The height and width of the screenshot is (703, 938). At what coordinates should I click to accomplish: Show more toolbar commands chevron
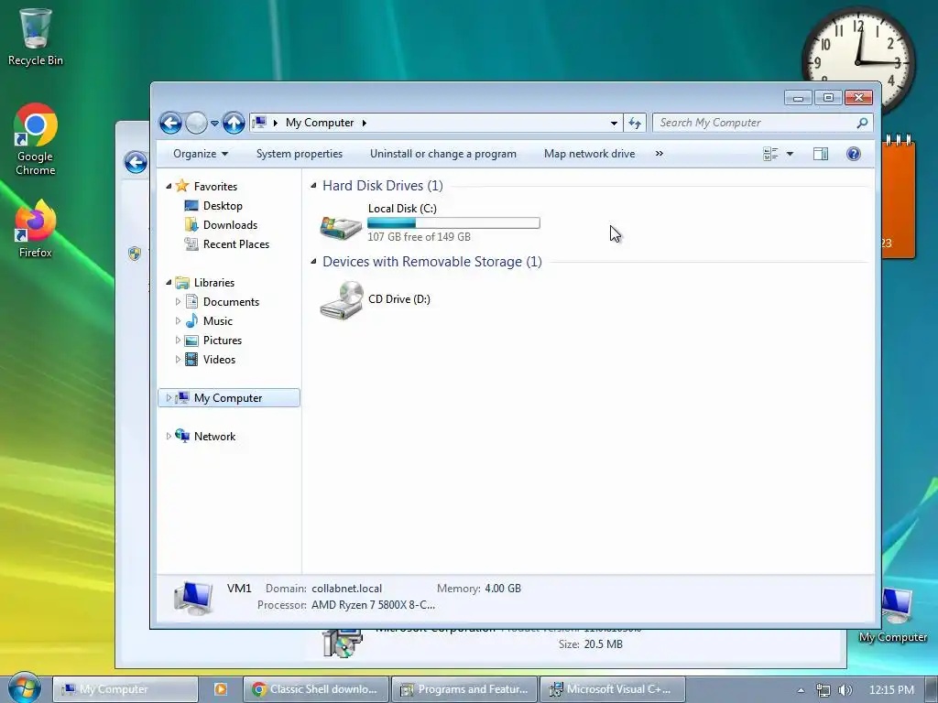tap(660, 154)
